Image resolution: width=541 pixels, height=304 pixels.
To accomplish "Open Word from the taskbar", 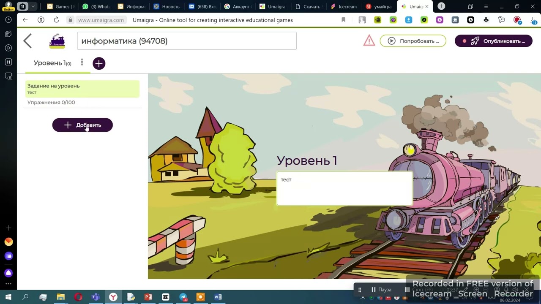I will [x=218, y=297].
